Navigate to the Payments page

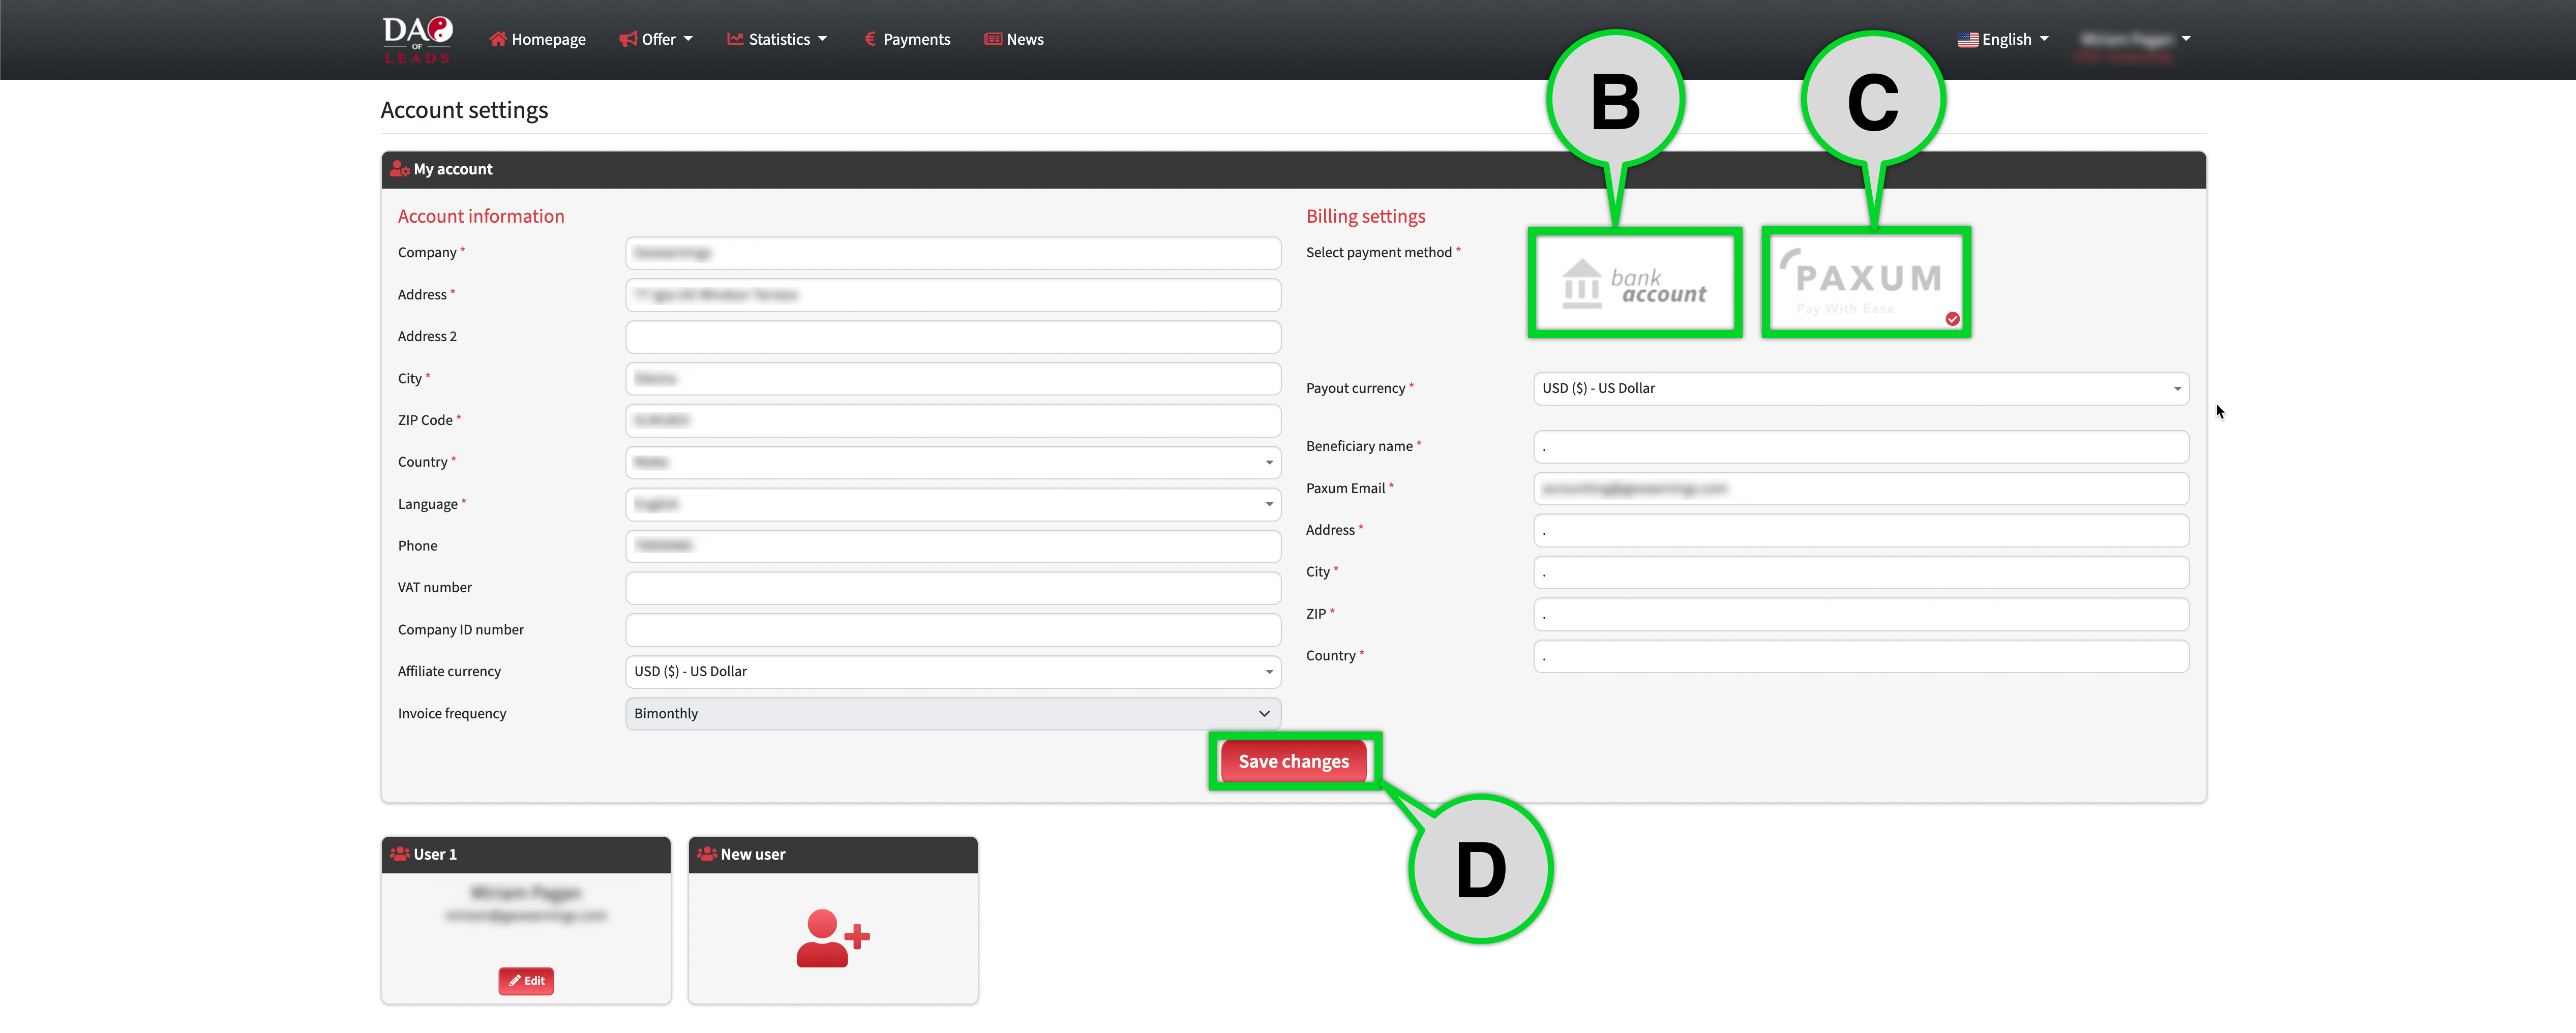click(906, 40)
